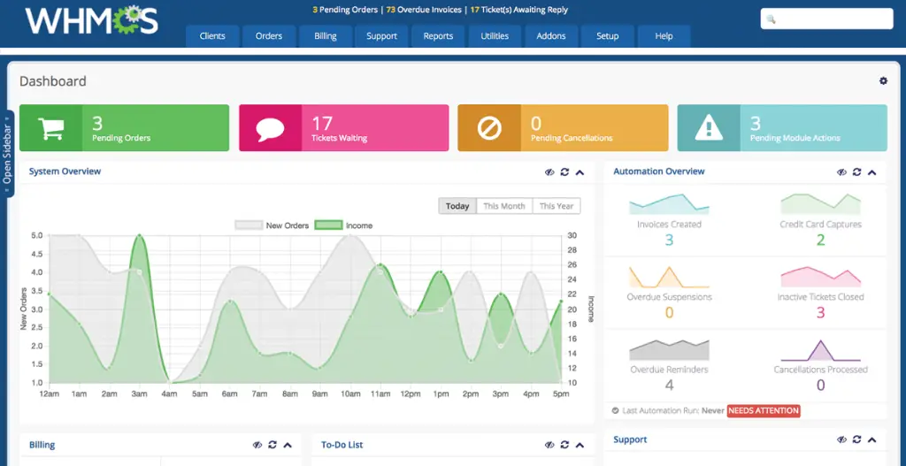The image size is (906, 466).
Task: Toggle the Income legend color swatch
Action: [328, 225]
